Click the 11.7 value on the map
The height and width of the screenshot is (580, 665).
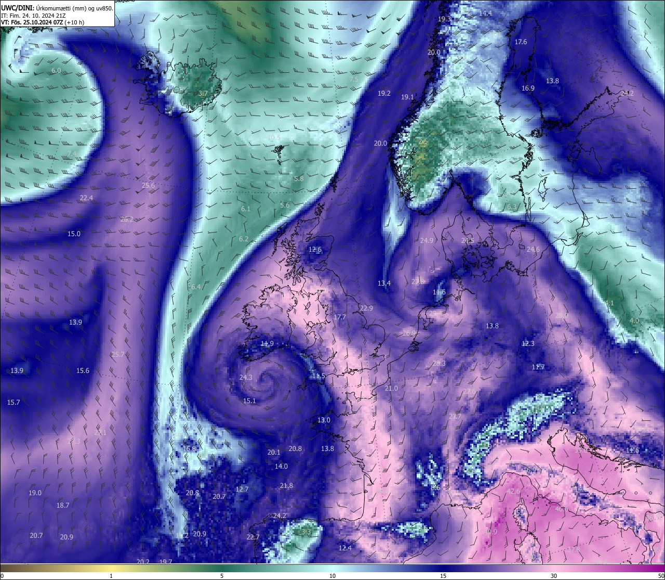tap(538, 367)
